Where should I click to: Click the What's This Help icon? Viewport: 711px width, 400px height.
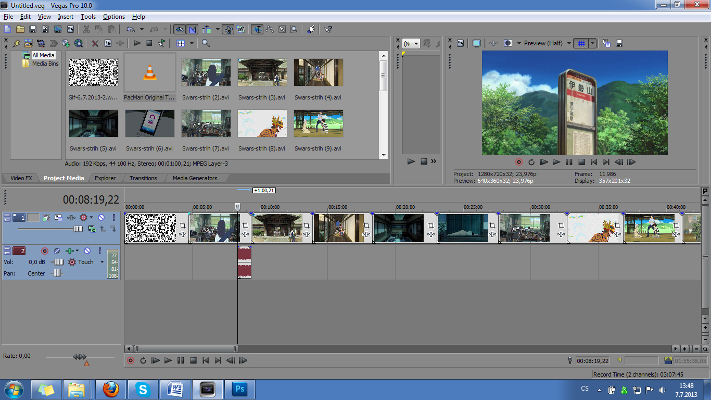(x=328, y=30)
